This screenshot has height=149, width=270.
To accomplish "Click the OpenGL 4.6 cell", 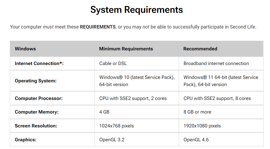I will point(196,140).
